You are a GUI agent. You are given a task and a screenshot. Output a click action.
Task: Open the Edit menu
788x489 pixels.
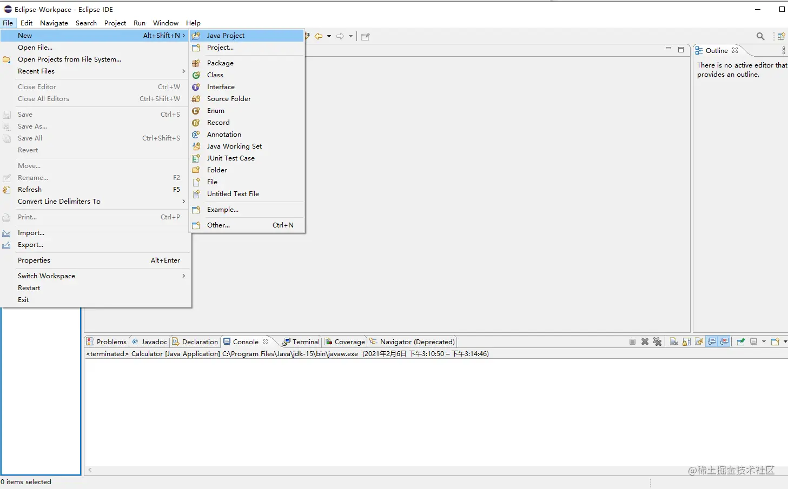pyautogui.click(x=27, y=23)
